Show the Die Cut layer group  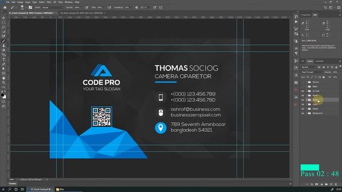(302, 82)
